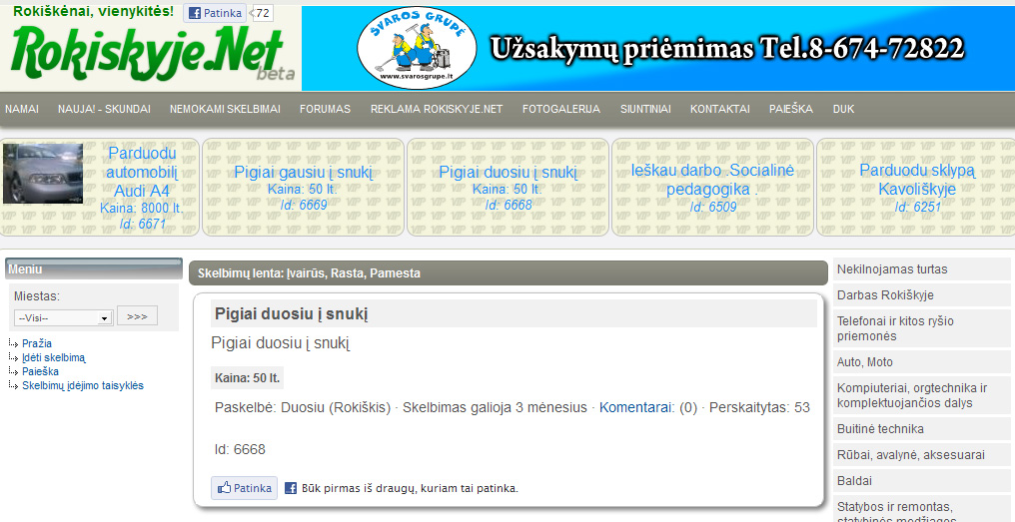This screenshot has width=1015, height=522.
Task: Open VIP ad Parduodu sklypą Kavoliškyje
Action: click(917, 180)
